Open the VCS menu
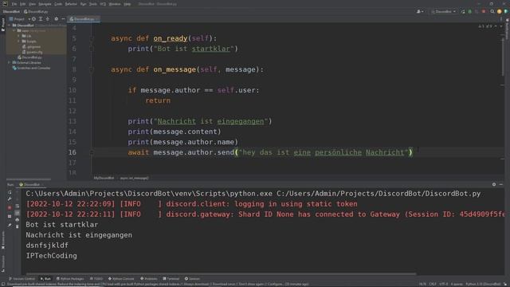The height and width of the screenshot is (287, 510). click(103, 4)
